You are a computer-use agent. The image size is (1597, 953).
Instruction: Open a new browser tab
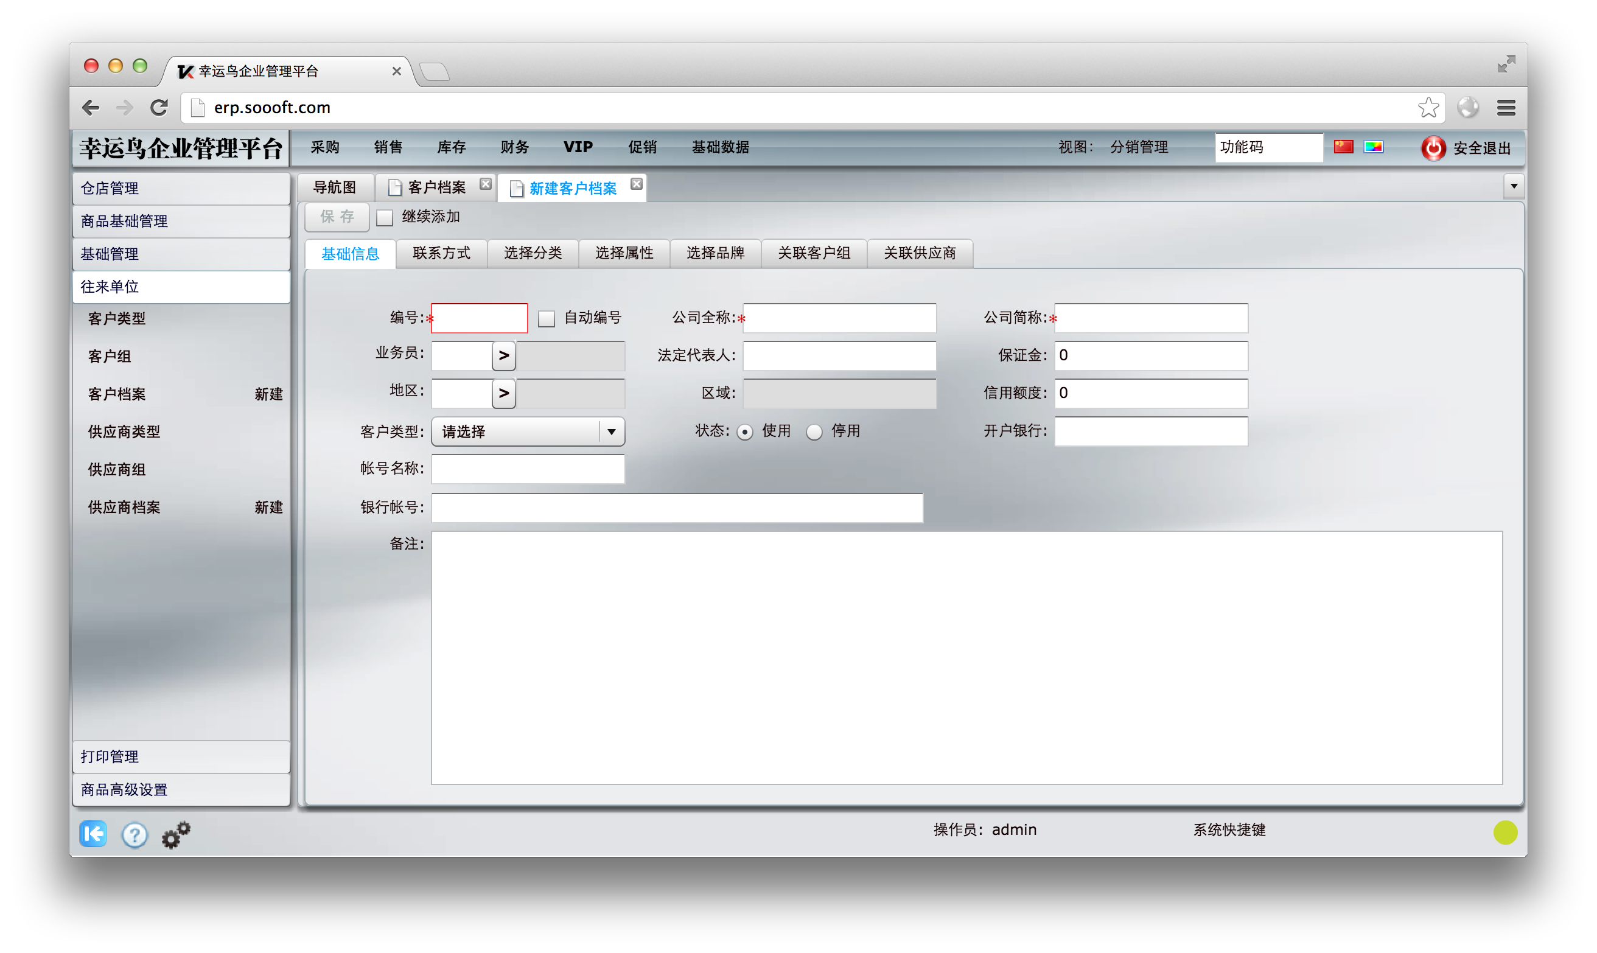[x=435, y=71]
